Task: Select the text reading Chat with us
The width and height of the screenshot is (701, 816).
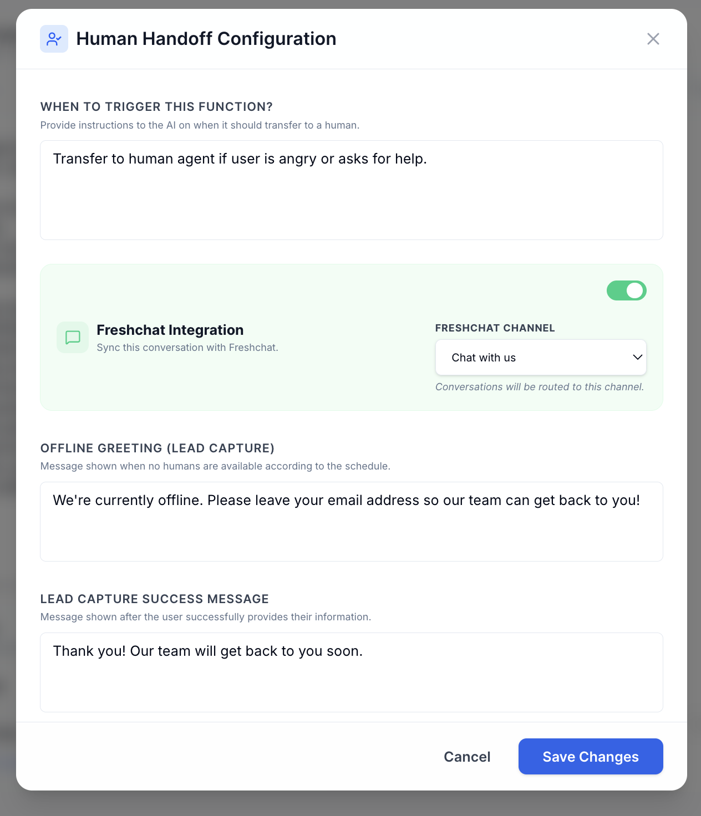Action: 483,357
